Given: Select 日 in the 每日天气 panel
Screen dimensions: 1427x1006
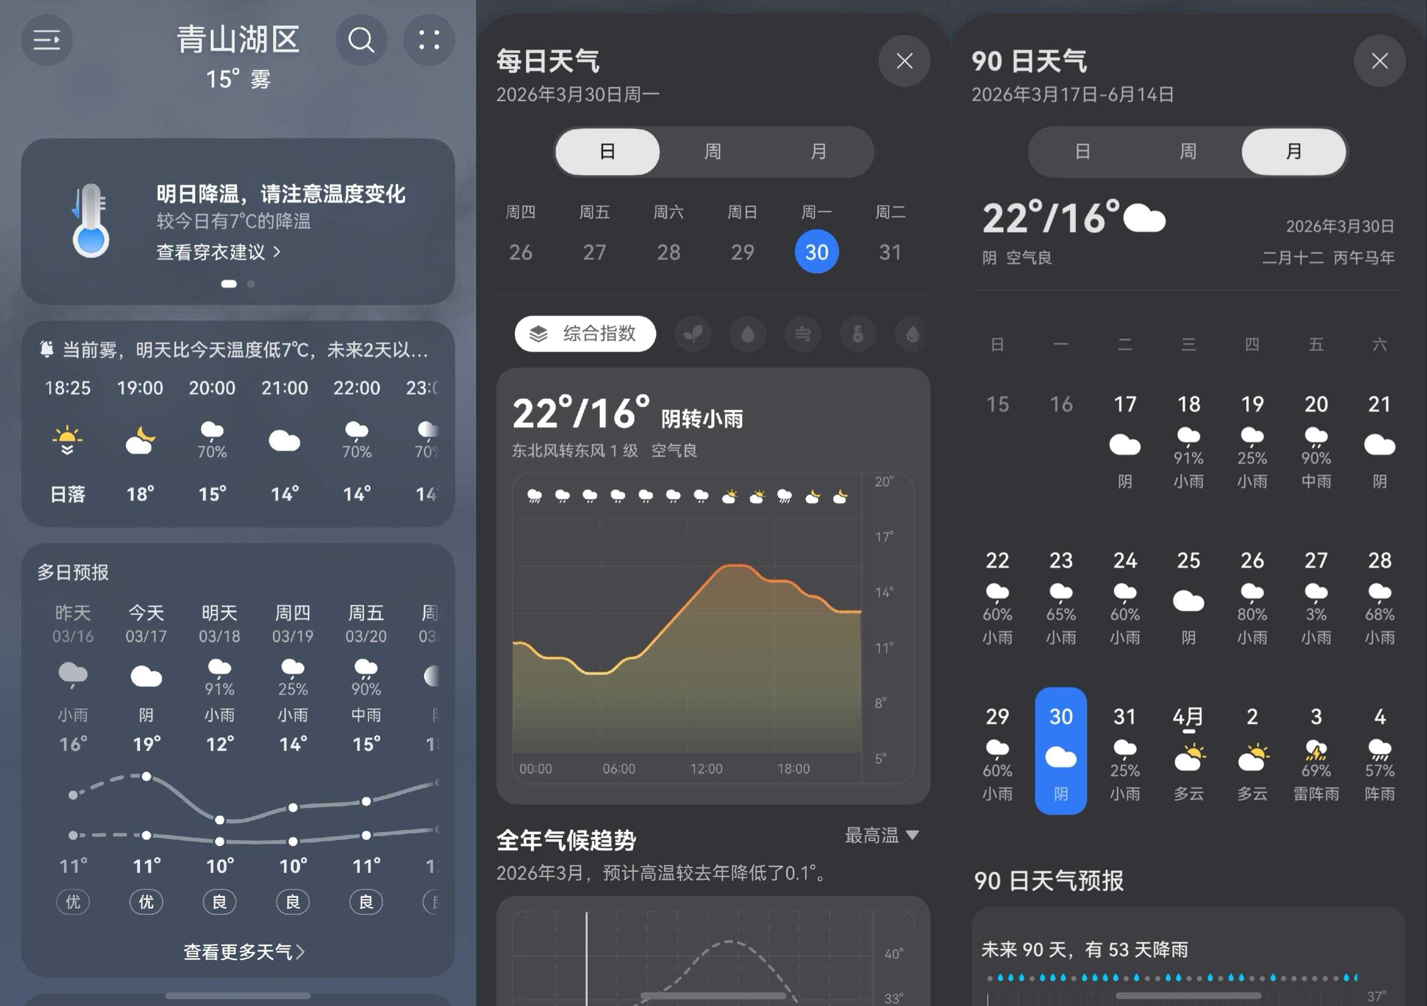Looking at the screenshot, I should [x=607, y=152].
